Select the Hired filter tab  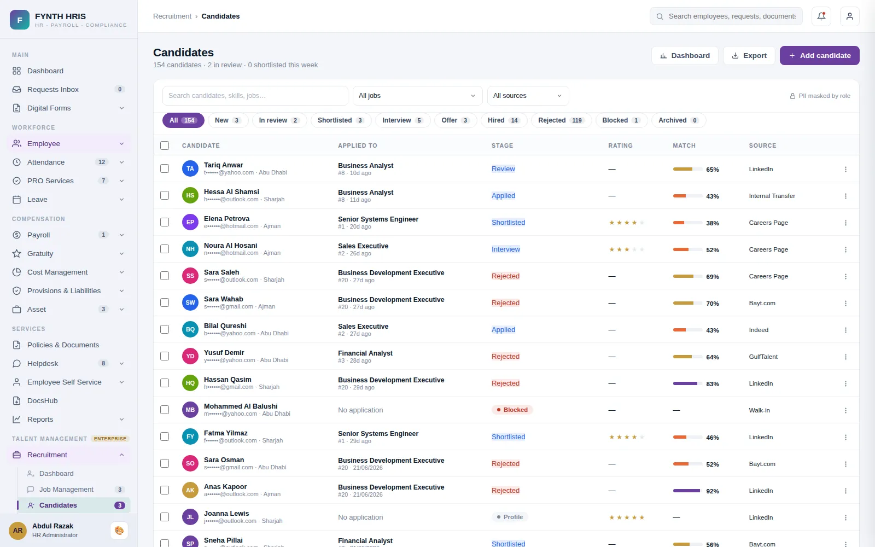click(504, 120)
